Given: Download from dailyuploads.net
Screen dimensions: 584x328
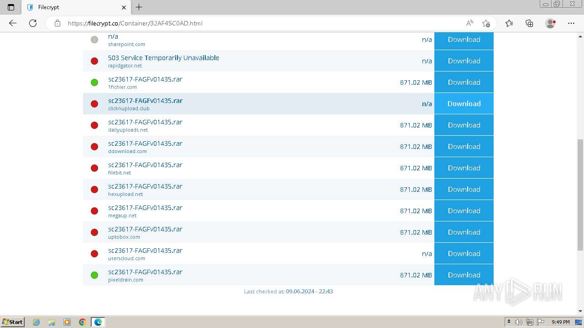Looking at the screenshot, I should (x=464, y=125).
